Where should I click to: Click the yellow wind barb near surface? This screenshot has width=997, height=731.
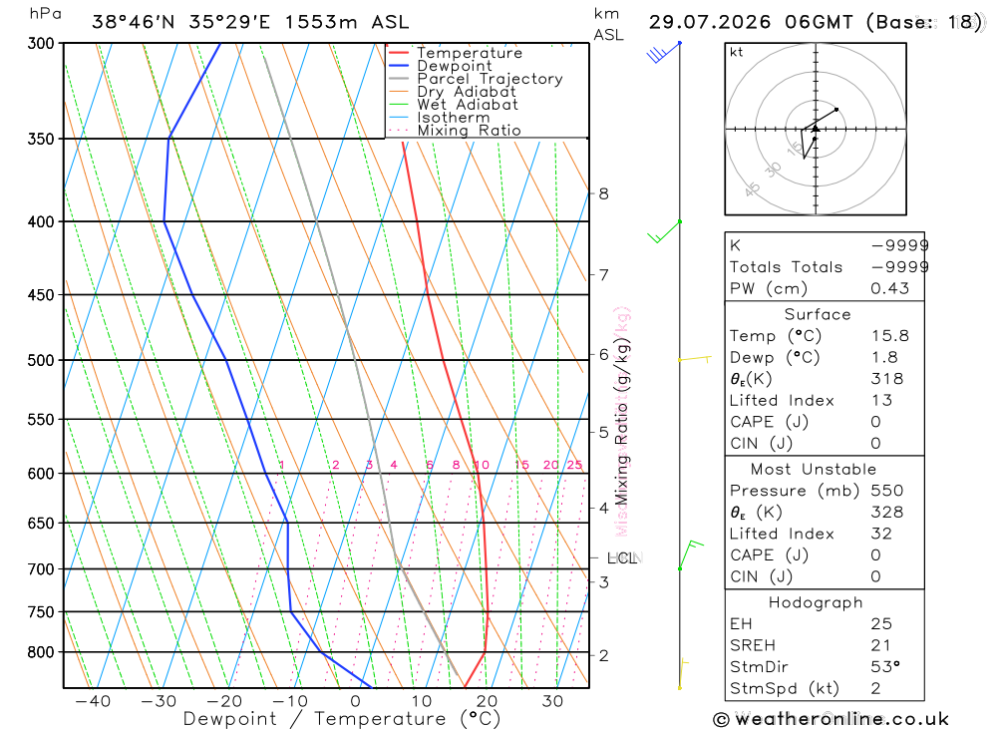point(684,674)
